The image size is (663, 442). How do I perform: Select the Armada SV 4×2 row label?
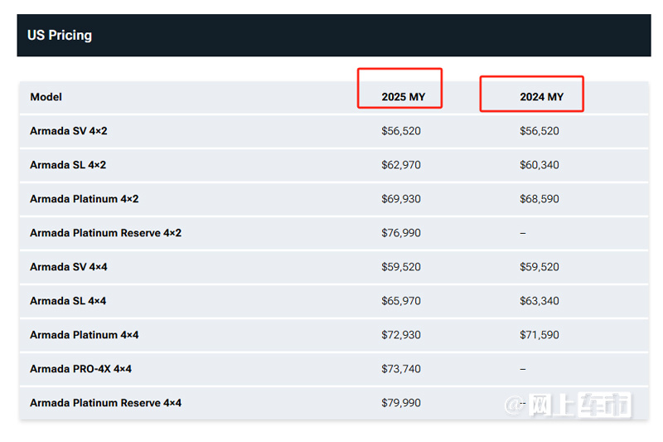click(69, 131)
